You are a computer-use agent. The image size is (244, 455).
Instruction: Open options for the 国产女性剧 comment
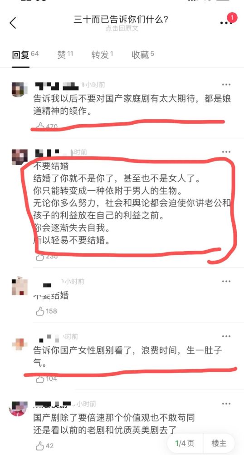click(x=226, y=336)
